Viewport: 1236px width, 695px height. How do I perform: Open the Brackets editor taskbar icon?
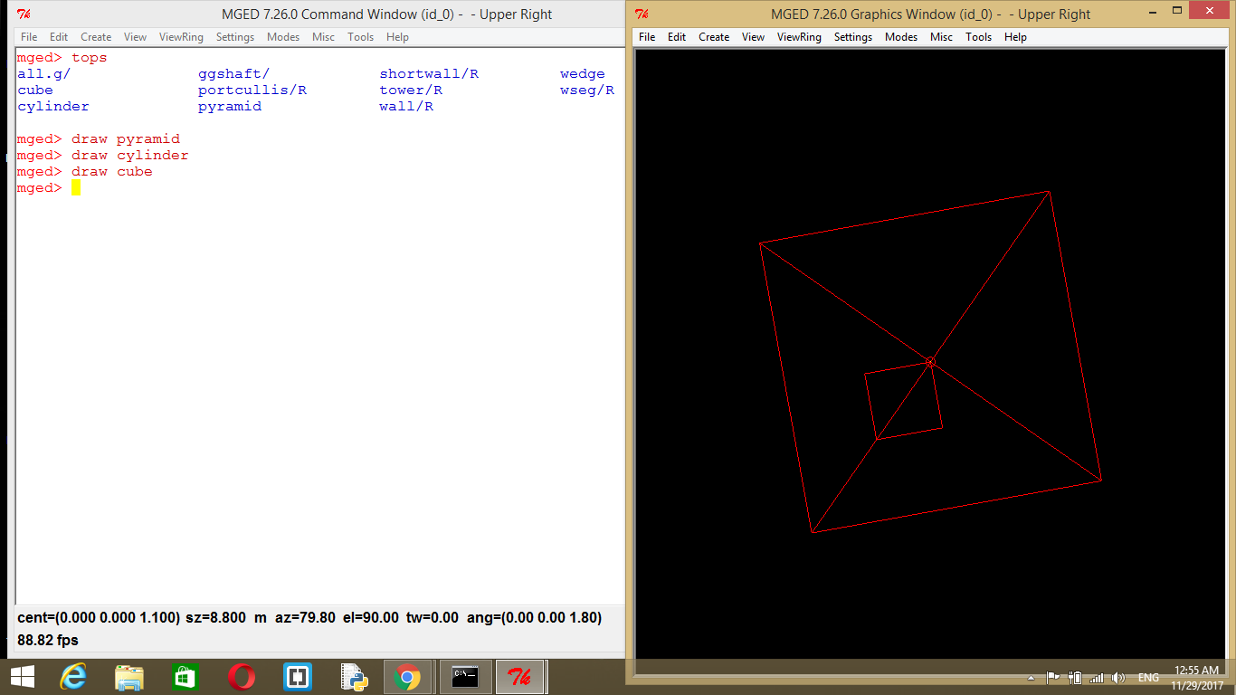click(x=297, y=677)
